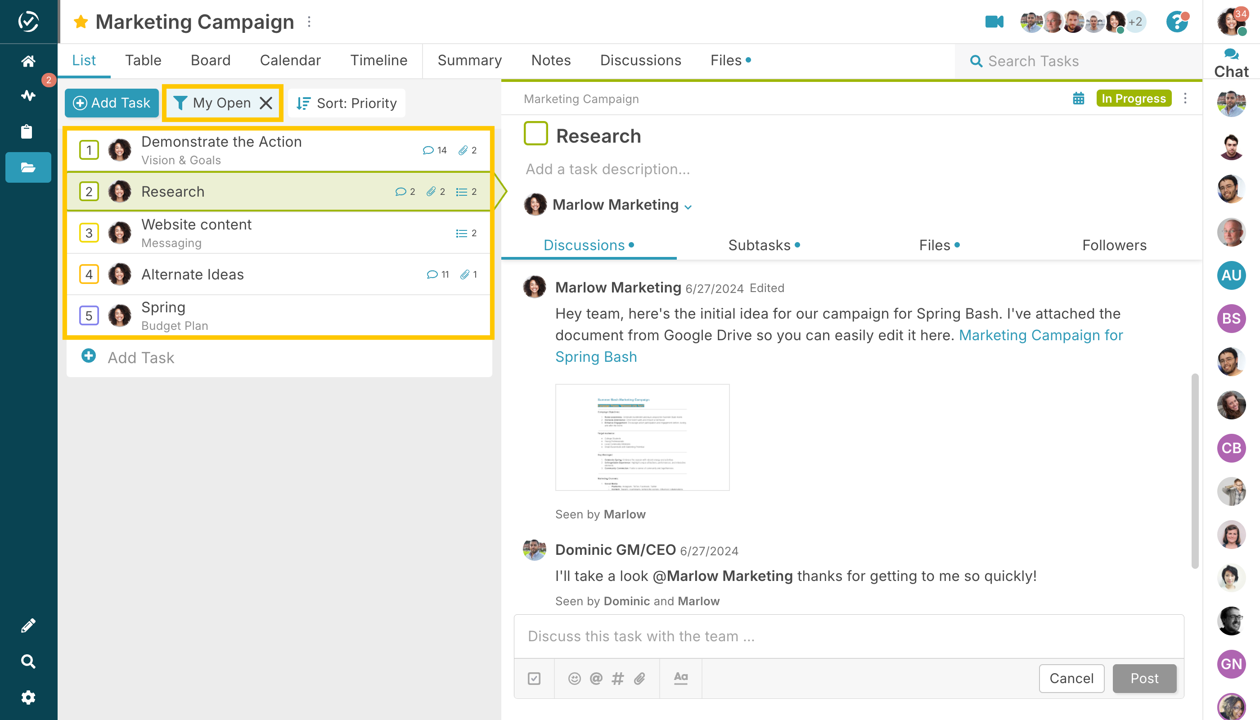This screenshot has height=720, width=1260.
Task: Open the activity pulse icon in sidebar
Action: click(x=28, y=95)
